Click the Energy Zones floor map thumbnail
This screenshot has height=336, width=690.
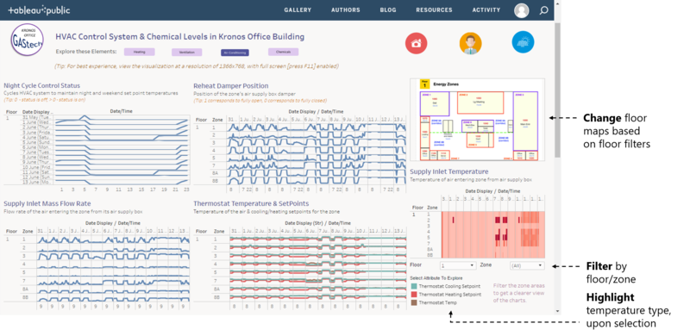(x=477, y=120)
